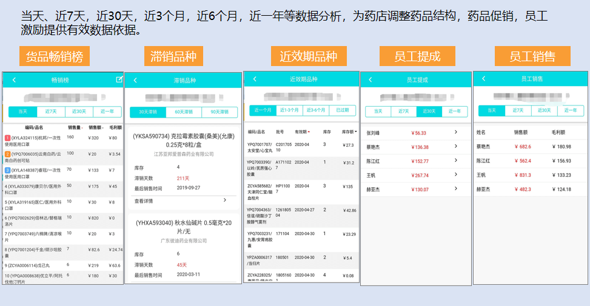Open 查看详情 for 克拉霉素胶囊
Image resolution: width=590 pixels, height=306 pixels.
click(182, 200)
